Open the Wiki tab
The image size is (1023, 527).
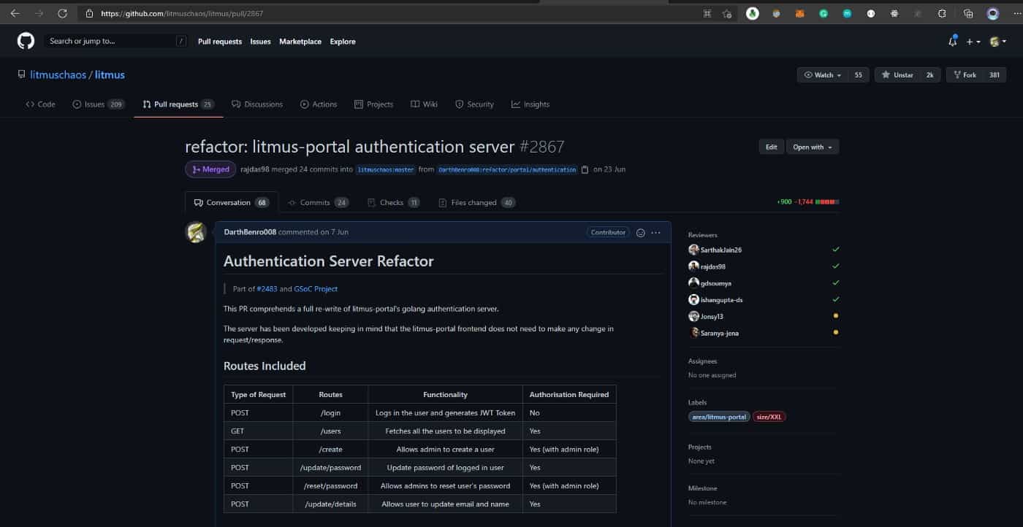[x=424, y=104]
